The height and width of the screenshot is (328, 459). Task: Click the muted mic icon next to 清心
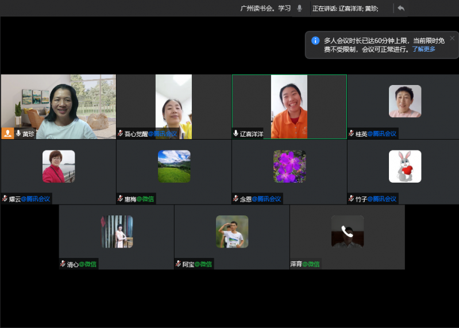pos(63,264)
